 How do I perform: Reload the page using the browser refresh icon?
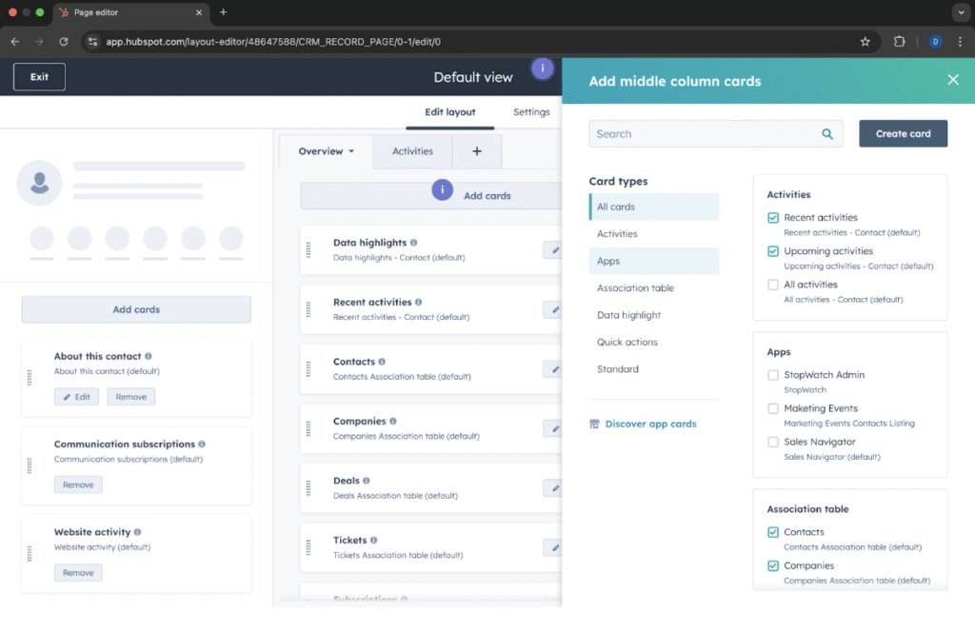tap(64, 42)
